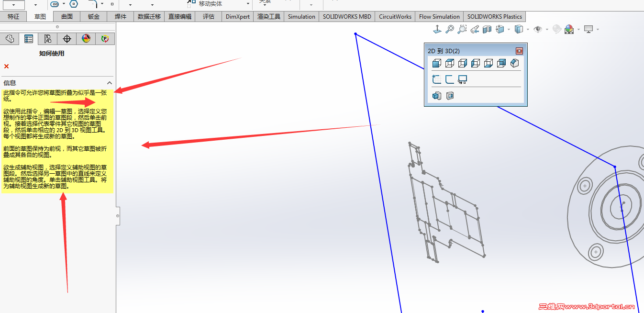Image resolution: width=644 pixels, height=313 pixels.
Task: Open FeatureManager design tree tab
Action: pyautogui.click(x=10, y=39)
